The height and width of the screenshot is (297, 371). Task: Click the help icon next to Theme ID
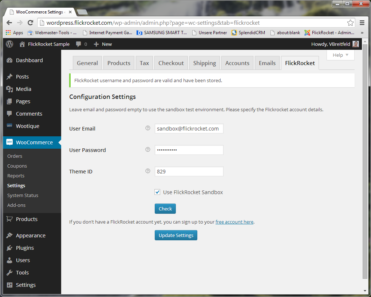[x=148, y=171]
